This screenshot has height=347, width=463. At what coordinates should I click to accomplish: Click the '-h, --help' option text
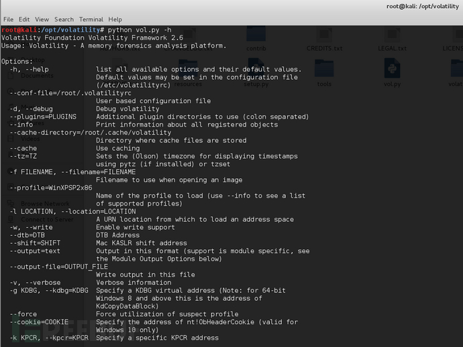pos(30,69)
